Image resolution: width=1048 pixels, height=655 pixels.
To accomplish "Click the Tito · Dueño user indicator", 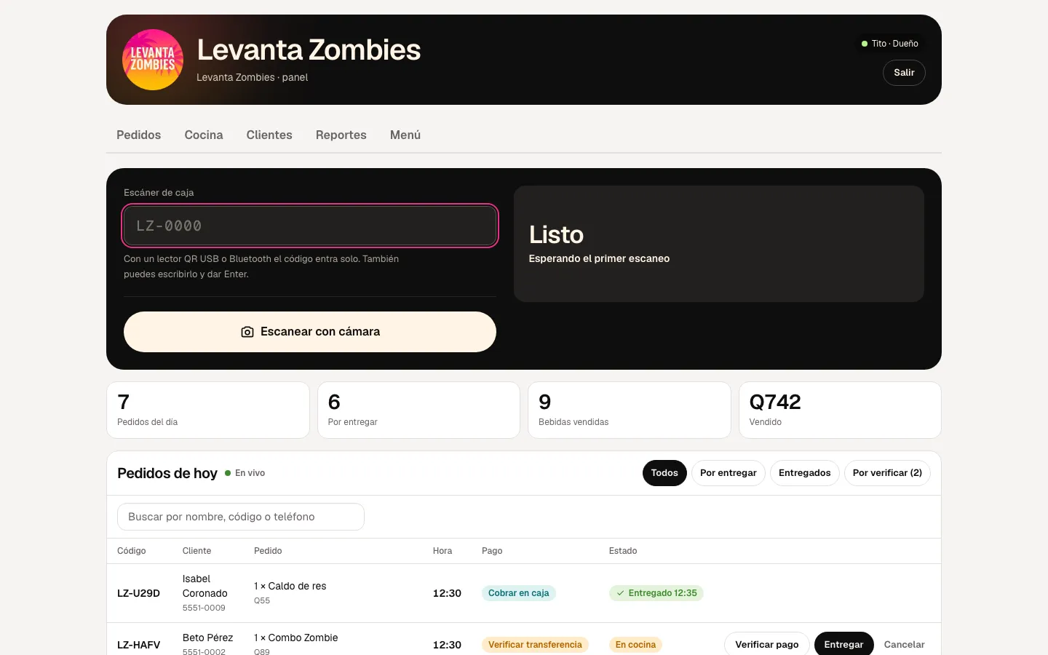I will click(889, 44).
